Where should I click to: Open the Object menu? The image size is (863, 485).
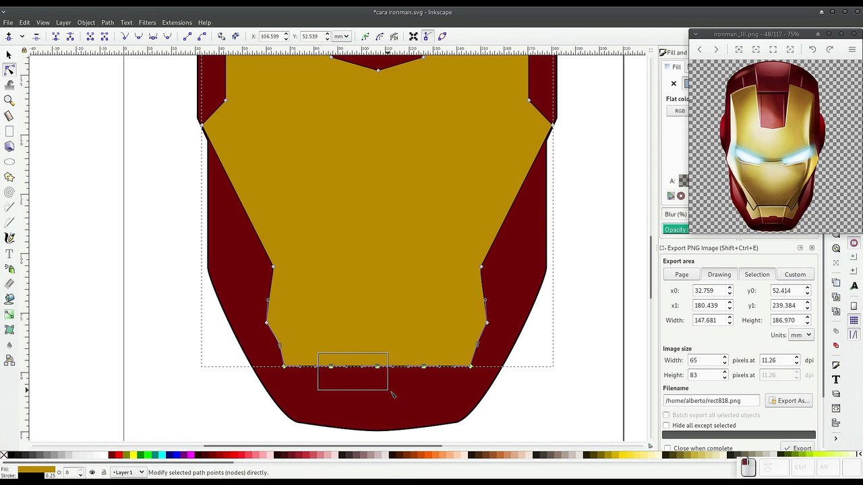86,22
